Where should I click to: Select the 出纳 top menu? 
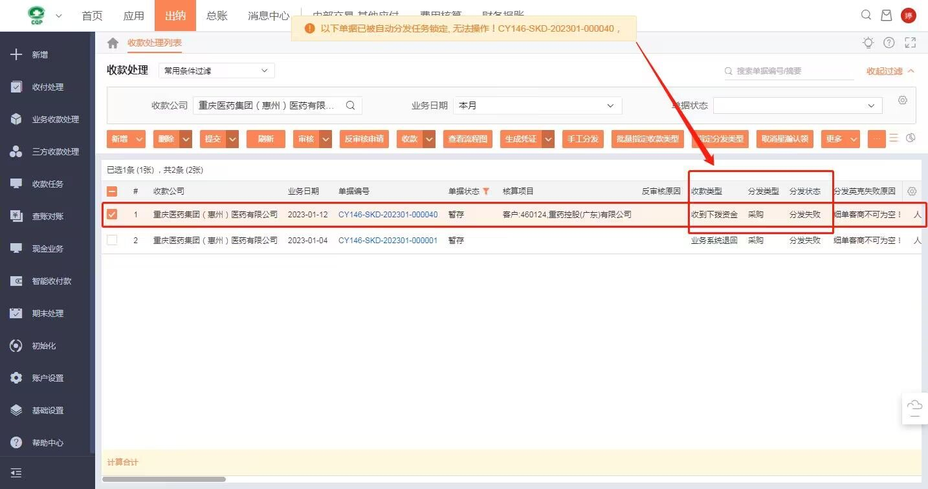[x=175, y=16]
